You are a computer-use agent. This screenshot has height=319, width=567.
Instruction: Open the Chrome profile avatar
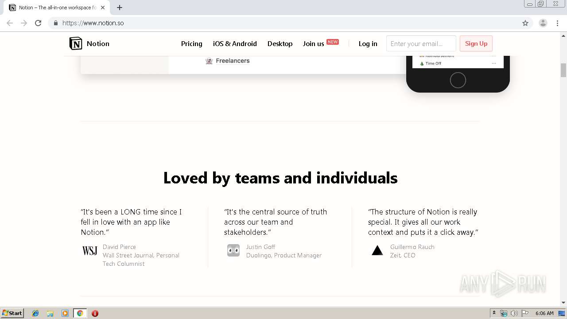coord(543,23)
